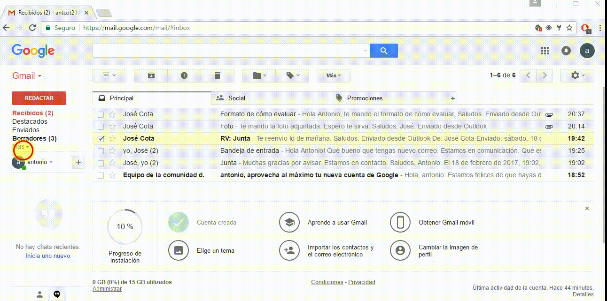Archive selected mail with the archive icon
The width and height of the screenshot is (607, 301).
coord(151,75)
